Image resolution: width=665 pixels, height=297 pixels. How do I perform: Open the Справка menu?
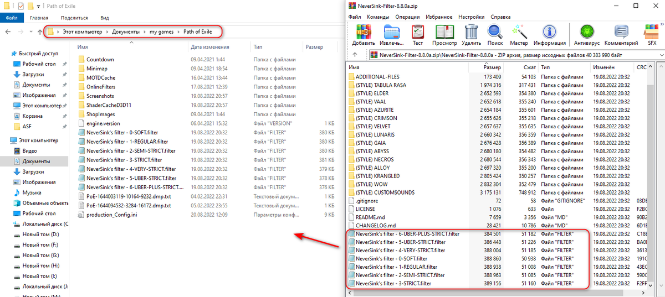pyautogui.click(x=500, y=17)
